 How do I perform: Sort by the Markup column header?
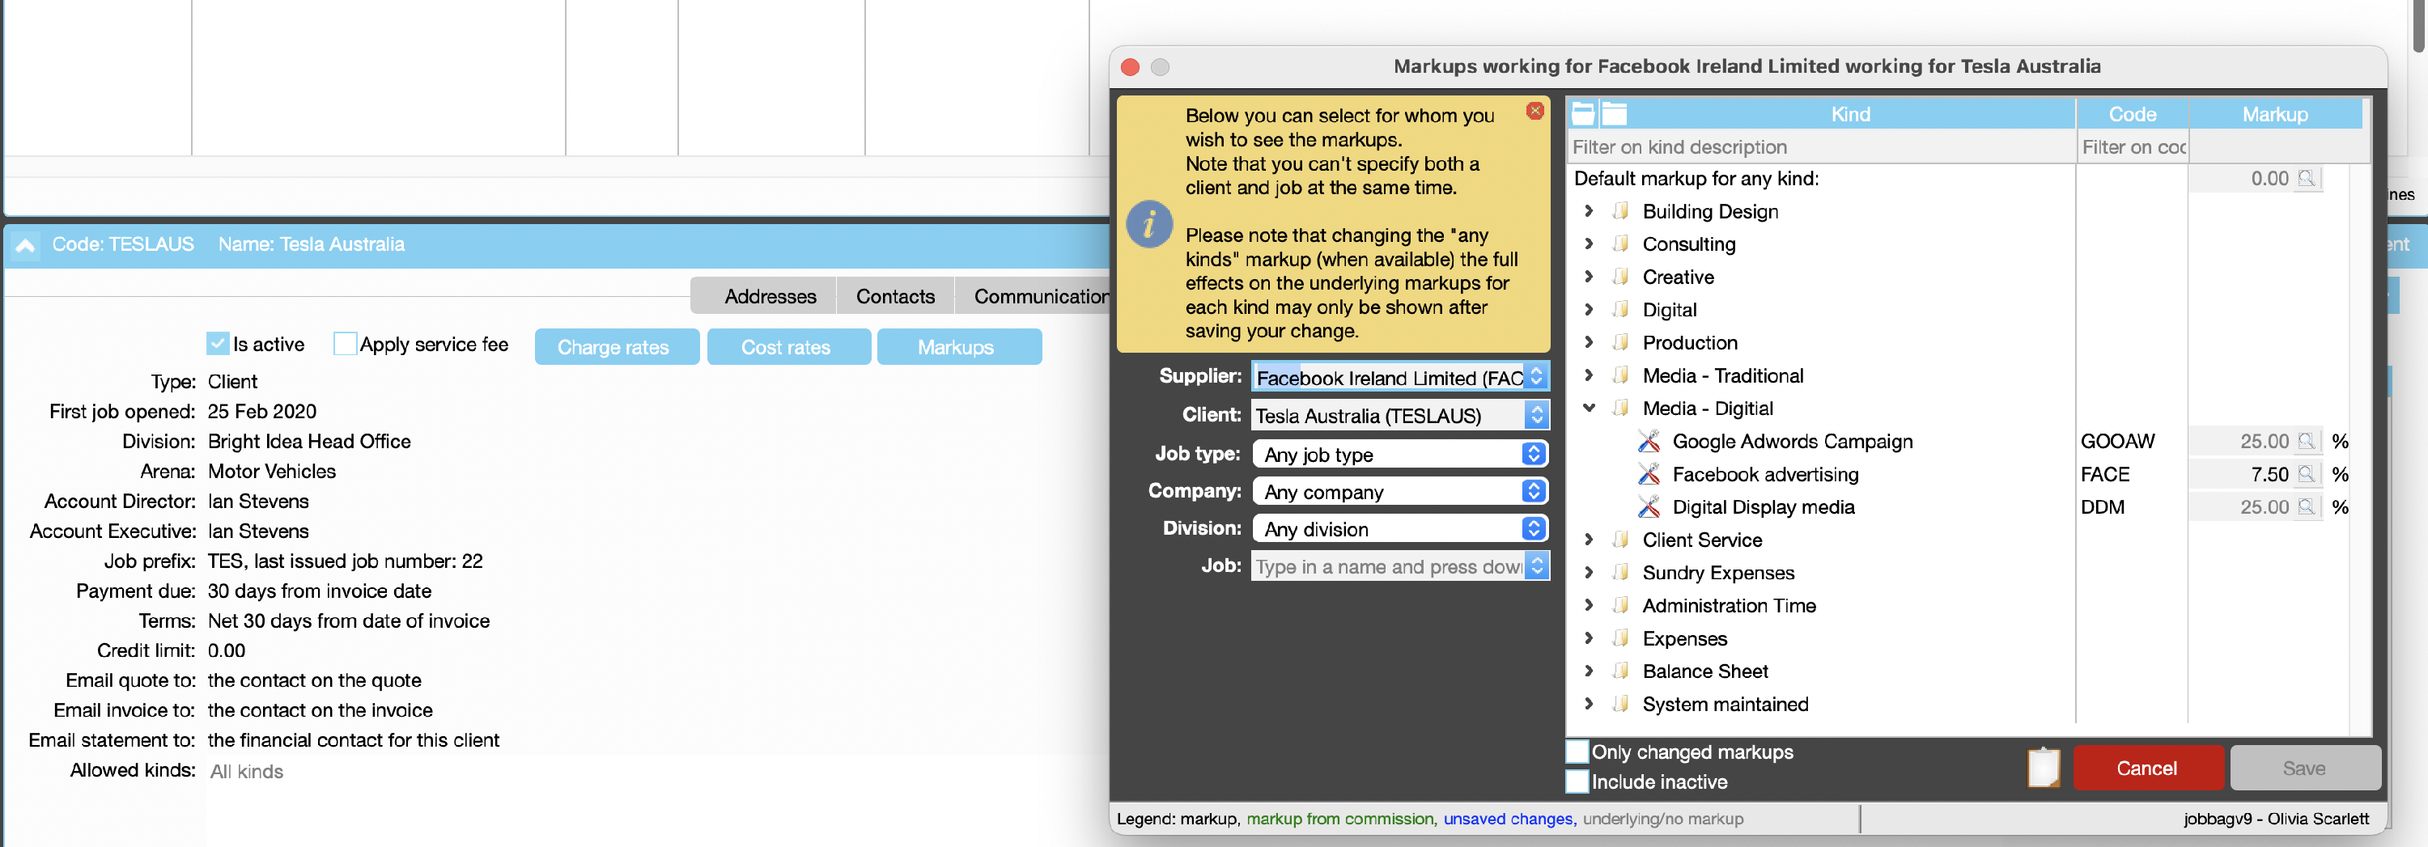(x=2274, y=114)
